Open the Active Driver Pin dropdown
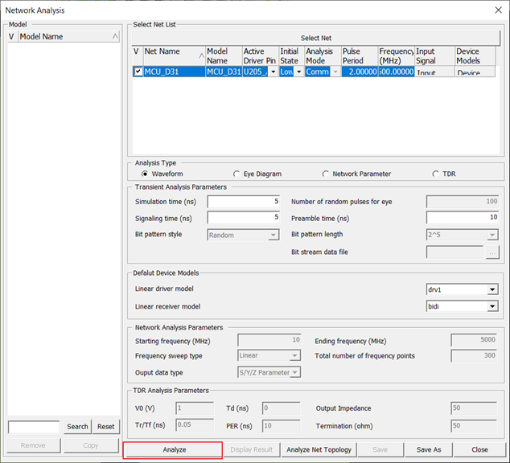This screenshot has width=510, height=463. (273, 72)
